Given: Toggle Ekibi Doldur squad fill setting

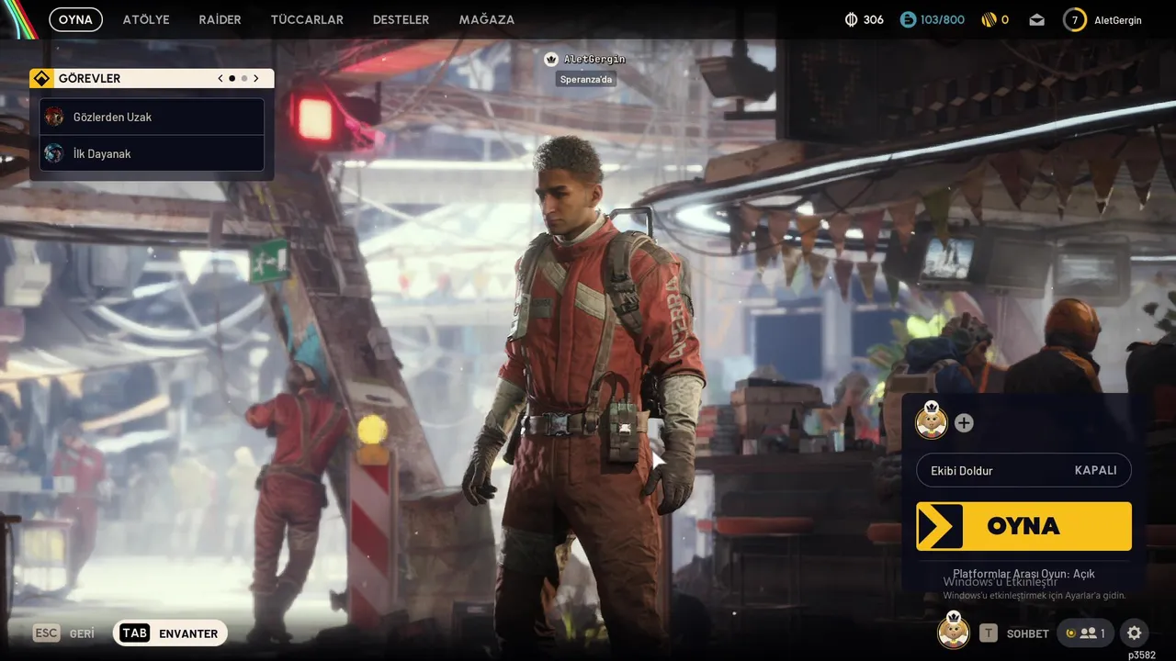Looking at the screenshot, I should (x=1023, y=470).
